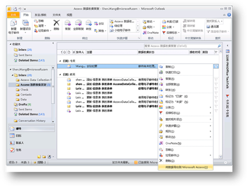
Task: Click the Undo icon in quick access toolbar
Action: coord(20,9)
